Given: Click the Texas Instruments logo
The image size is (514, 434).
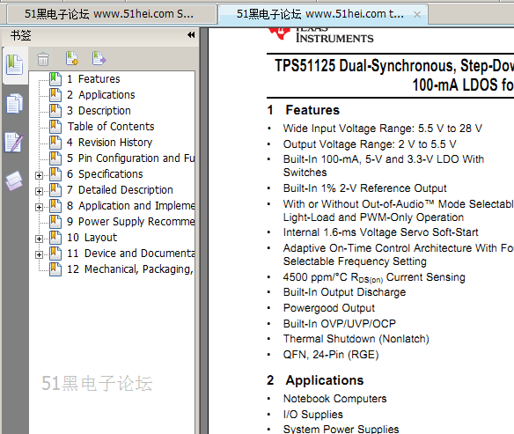Looking at the screenshot, I should point(320,34).
